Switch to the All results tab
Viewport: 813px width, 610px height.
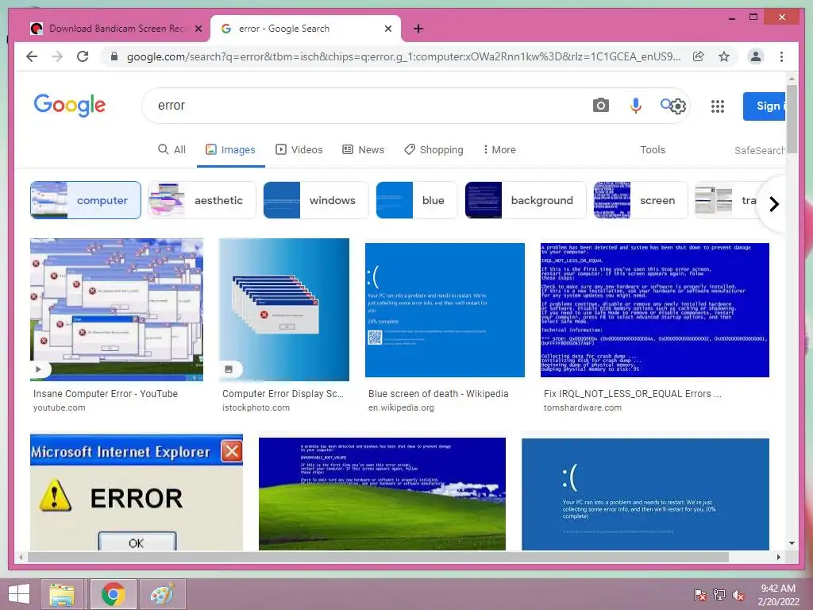171,149
